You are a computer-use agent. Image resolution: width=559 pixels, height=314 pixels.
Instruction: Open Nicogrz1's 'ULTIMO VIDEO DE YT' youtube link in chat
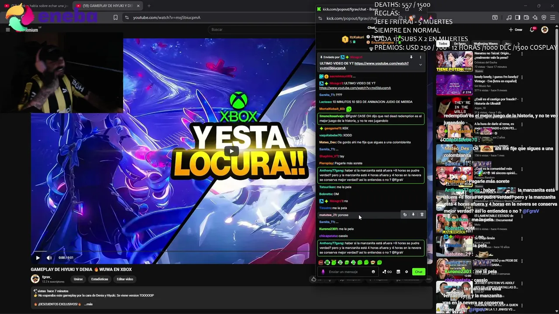click(x=355, y=88)
